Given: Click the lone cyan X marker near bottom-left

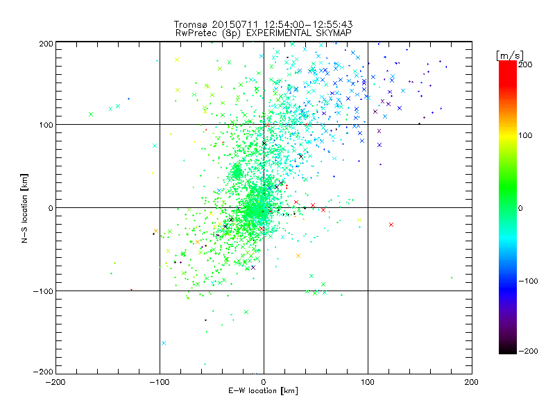Looking at the screenshot, I should point(164,343).
